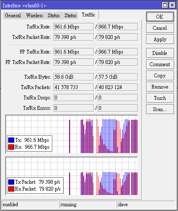The image size is (178, 211).
Task: Disable the wlan60-1 interface
Action: click(x=160, y=53)
